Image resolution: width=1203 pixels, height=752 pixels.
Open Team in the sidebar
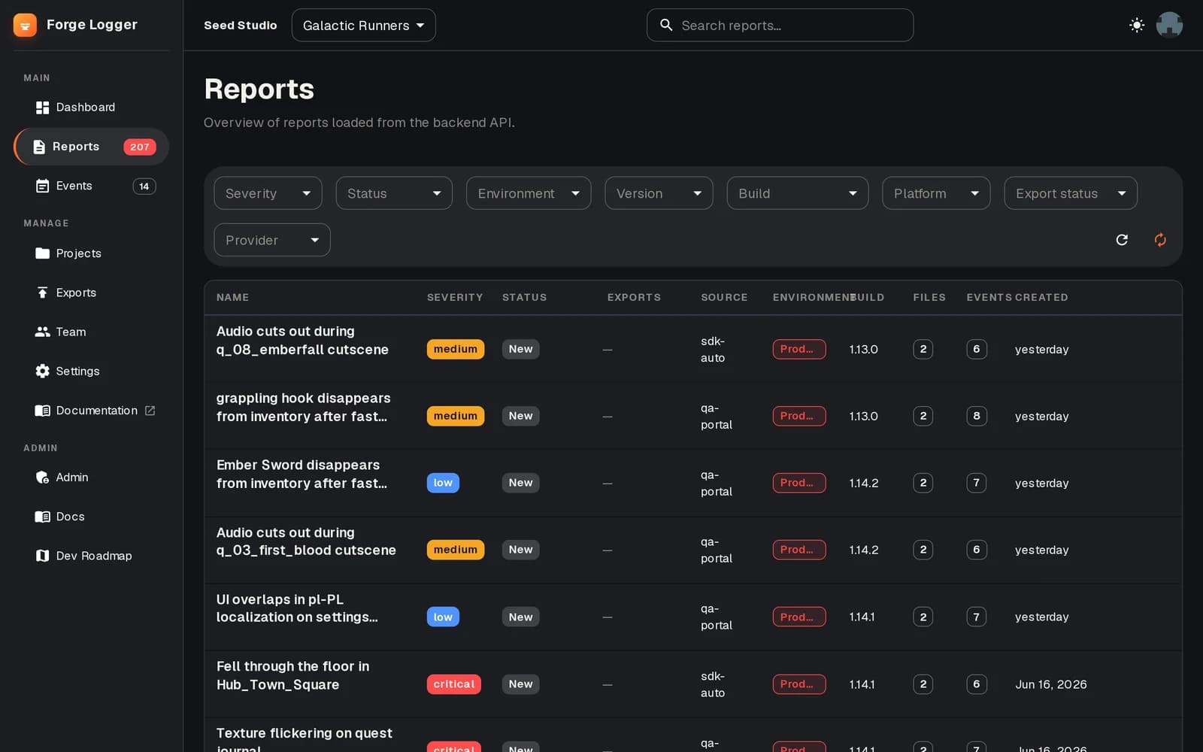(91, 332)
